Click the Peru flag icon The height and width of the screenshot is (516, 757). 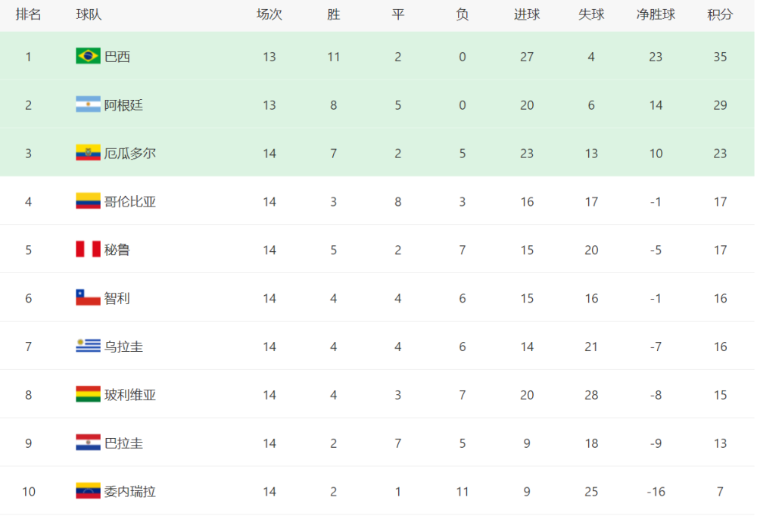click(88, 249)
